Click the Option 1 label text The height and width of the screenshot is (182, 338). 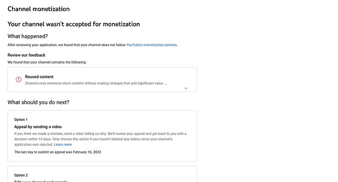coord(21,119)
